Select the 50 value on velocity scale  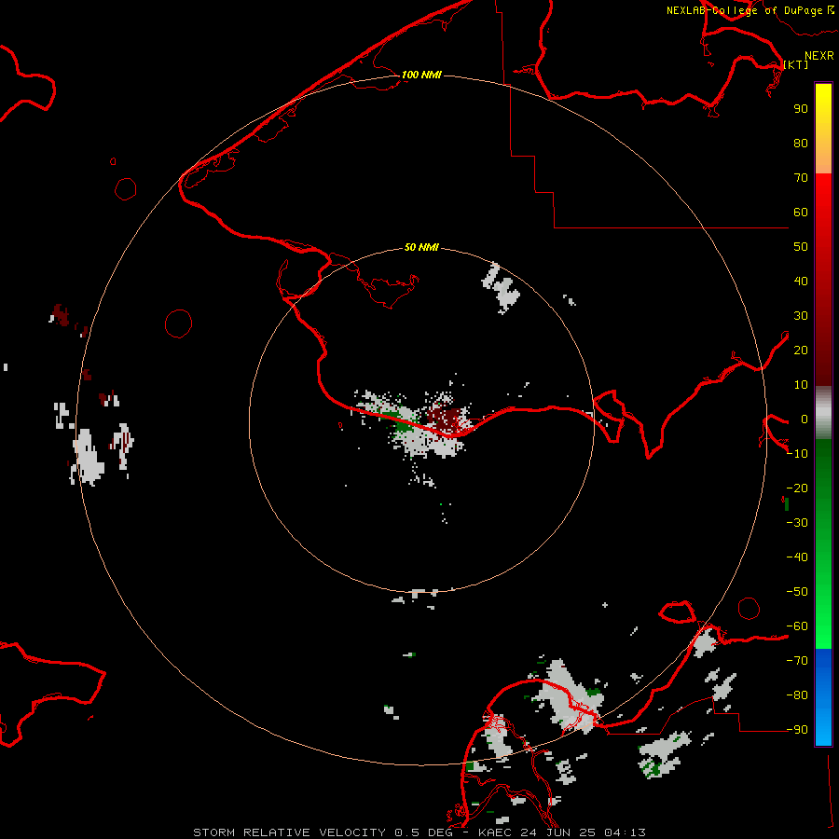[801, 247]
